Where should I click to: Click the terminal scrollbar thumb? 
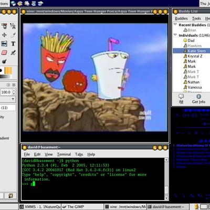click(166, 190)
